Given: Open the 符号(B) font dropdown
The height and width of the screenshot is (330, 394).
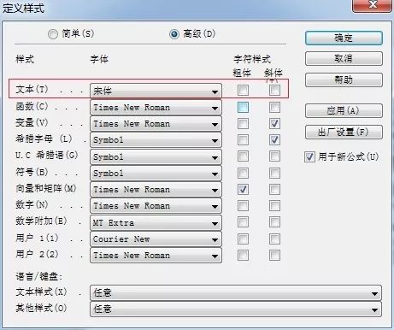Looking at the screenshot, I should [x=156, y=174].
